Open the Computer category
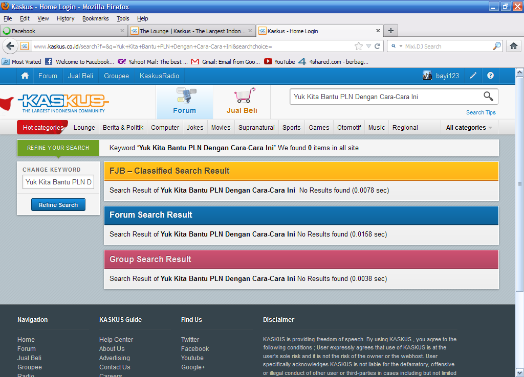 (x=165, y=127)
